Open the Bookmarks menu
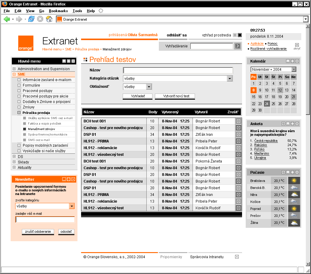This screenshot has width=311, height=274. pyautogui.click(x=58, y=11)
